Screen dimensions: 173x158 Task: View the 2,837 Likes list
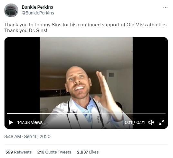[x=88, y=152]
